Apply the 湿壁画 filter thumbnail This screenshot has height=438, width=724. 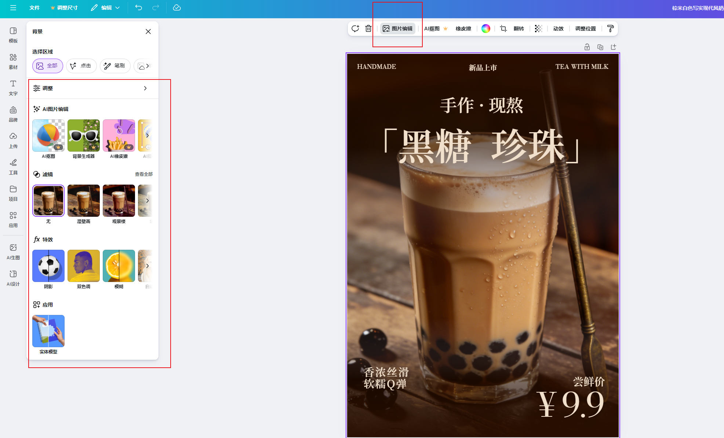click(x=84, y=201)
